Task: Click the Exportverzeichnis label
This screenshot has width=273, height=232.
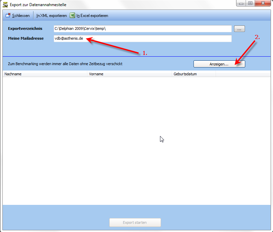Action: [x=25, y=29]
